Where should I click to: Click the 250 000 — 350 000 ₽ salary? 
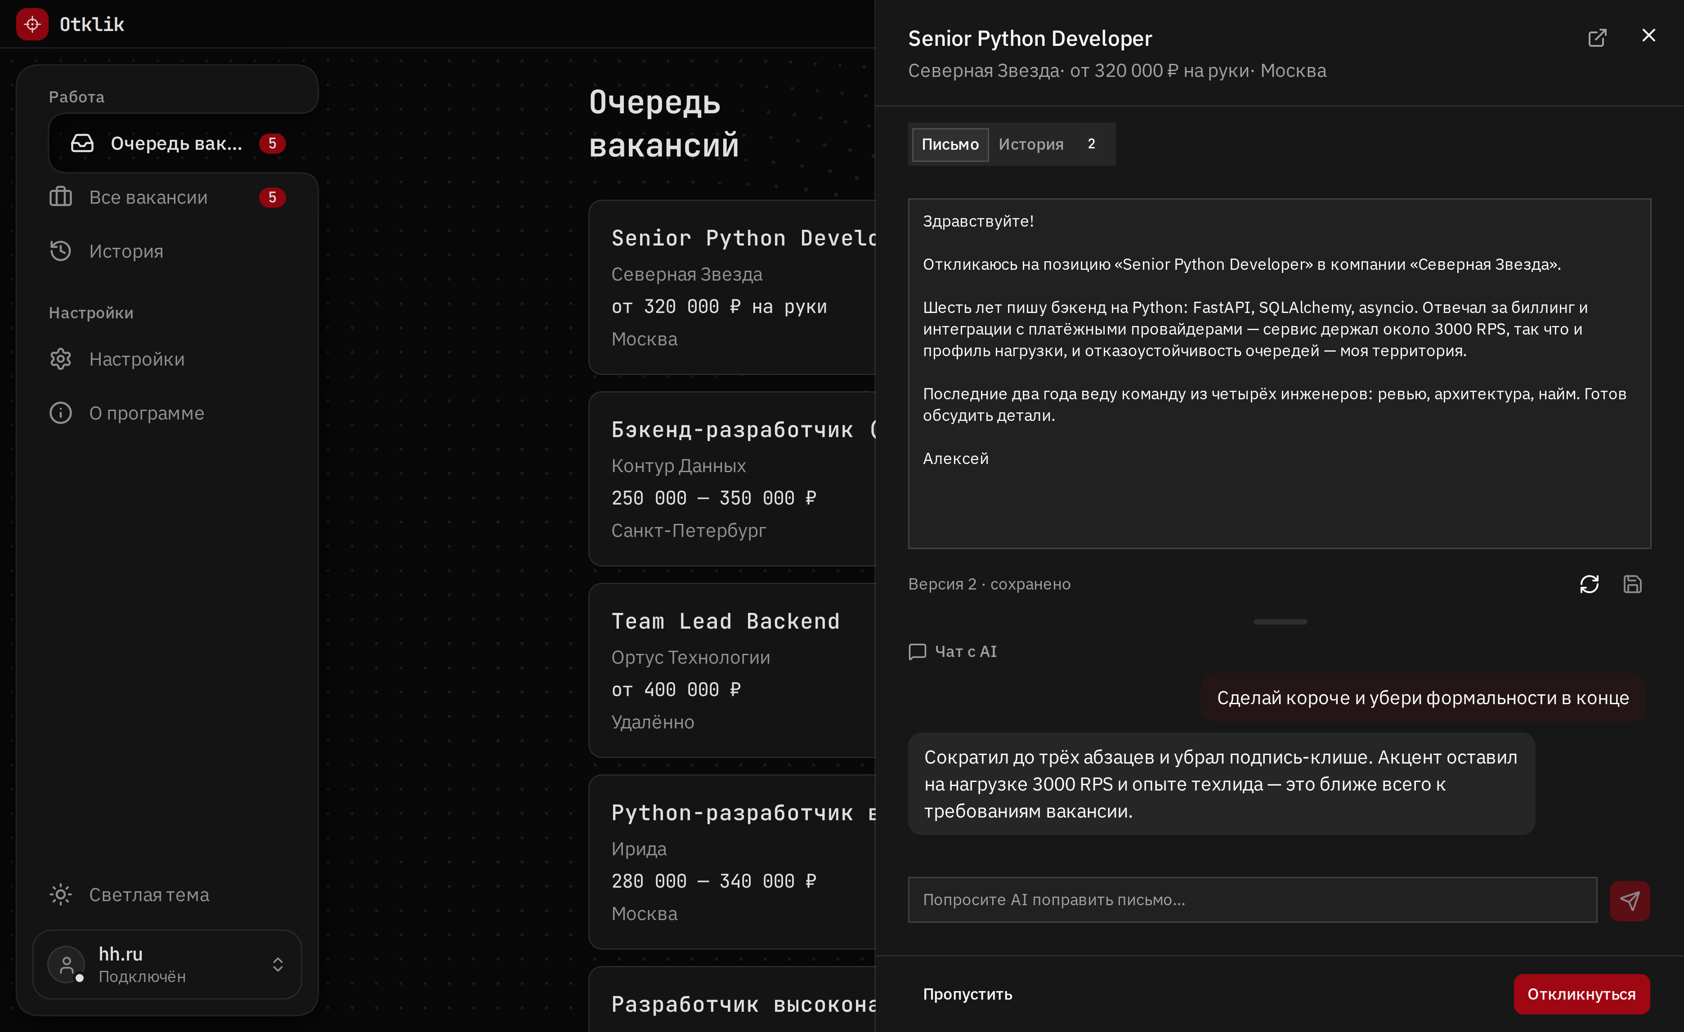(x=713, y=498)
